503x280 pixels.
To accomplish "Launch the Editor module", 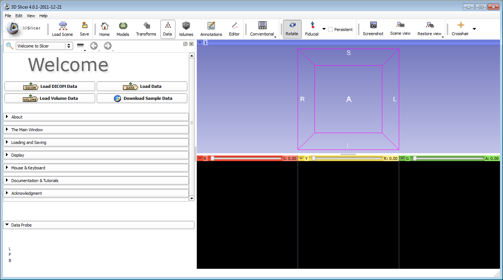I will [x=234, y=29].
